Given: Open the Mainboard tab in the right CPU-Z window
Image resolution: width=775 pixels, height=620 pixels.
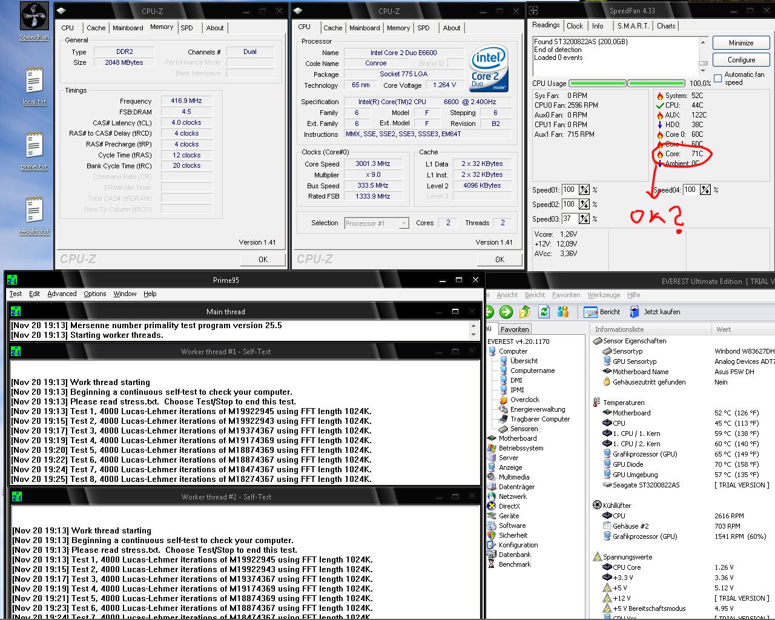Looking at the screenshot, I should point(364,28).
